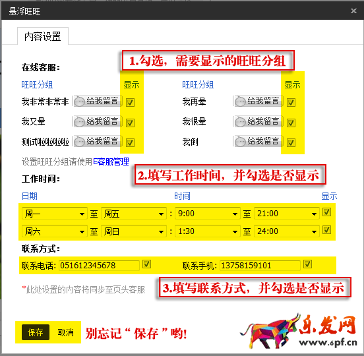Expand the 24:00 end time dropdown

tap(287, 231)
